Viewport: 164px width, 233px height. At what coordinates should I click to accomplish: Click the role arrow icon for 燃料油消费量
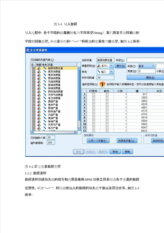click(x=45, y=91)
